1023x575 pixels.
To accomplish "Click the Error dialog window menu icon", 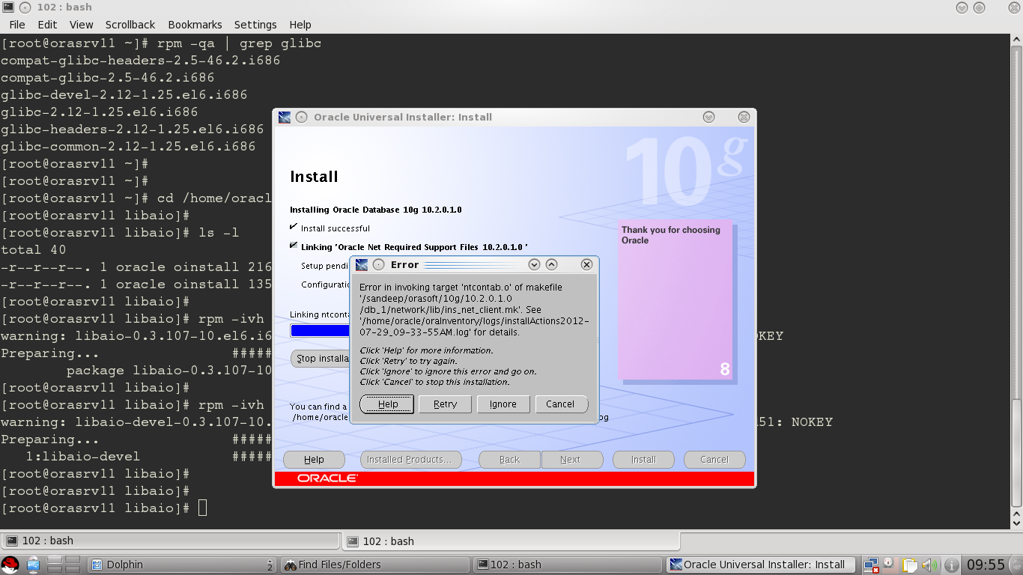I will [362, 264].
